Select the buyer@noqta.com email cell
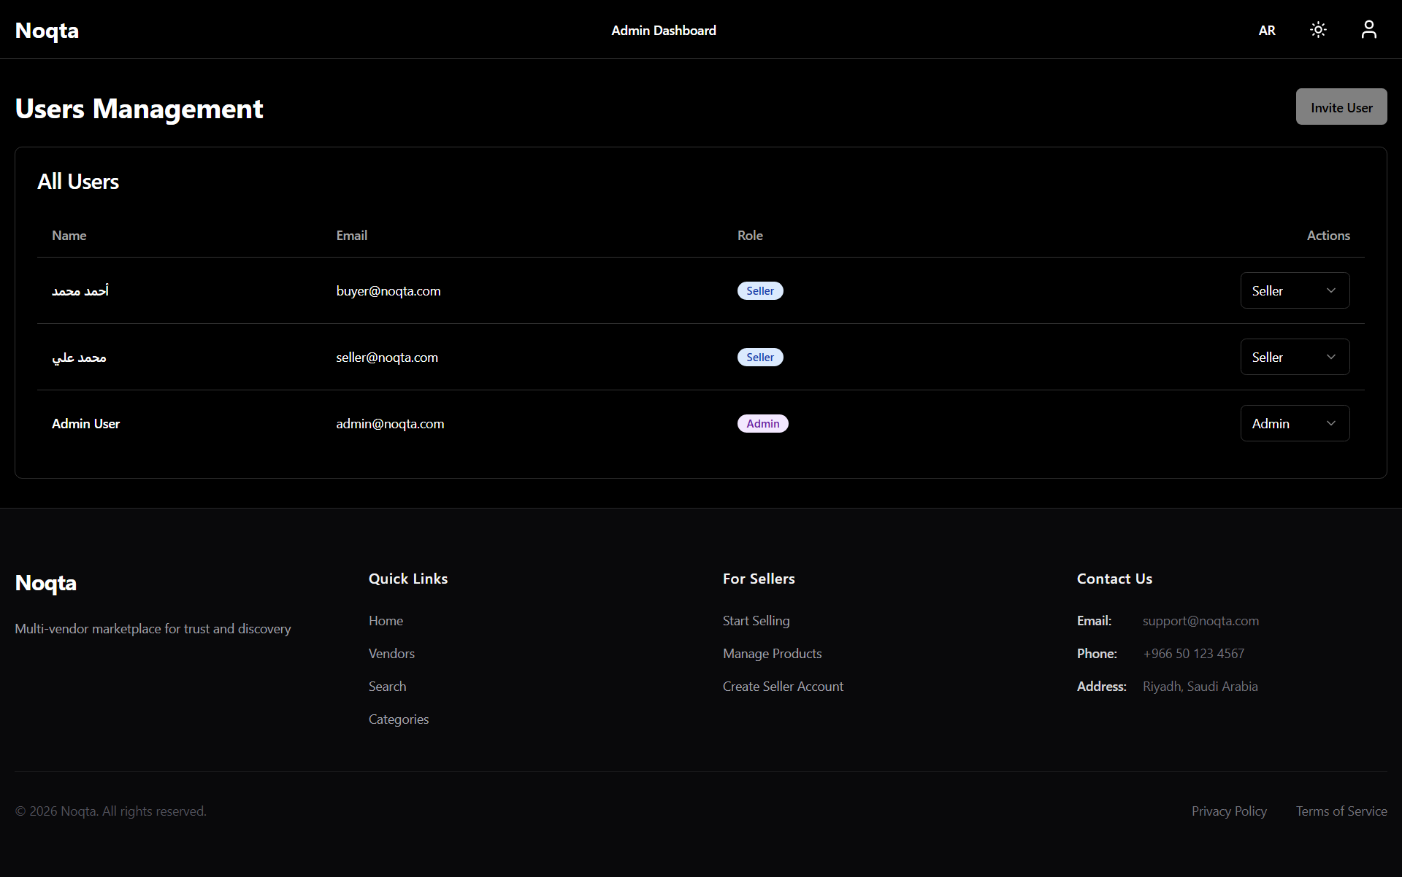 point(388,290)
